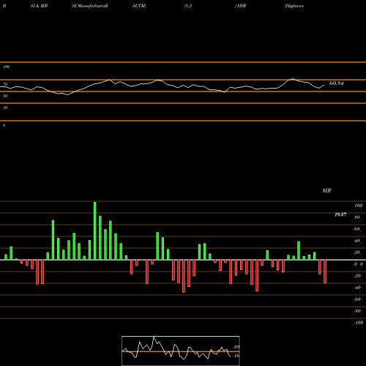Click the 39 label in mini chart
The height and width of the screenshot is (366, 366).
click(236, 347)
